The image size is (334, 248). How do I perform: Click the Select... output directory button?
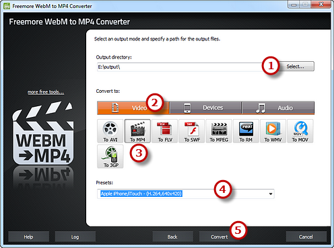296,67
